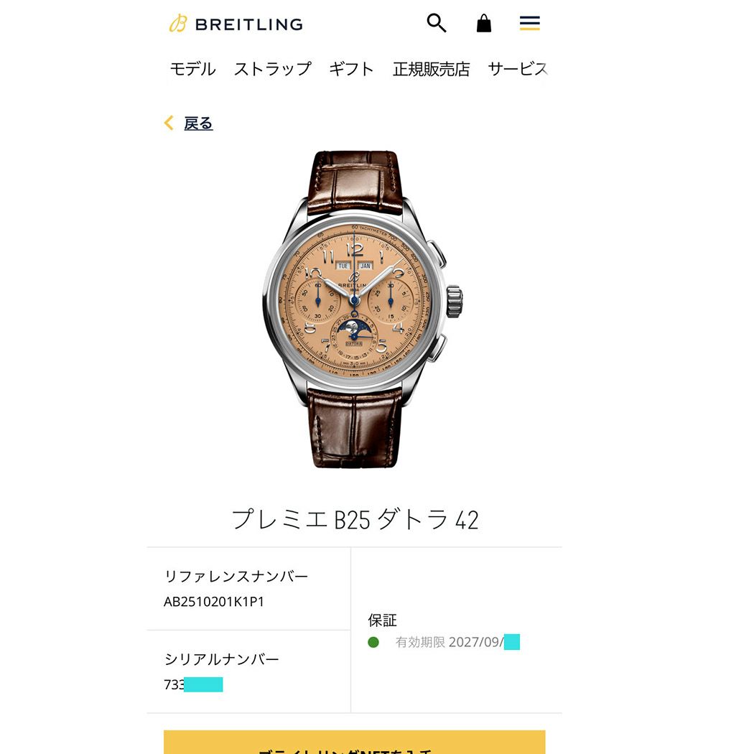The image size is (754, 754).
Task: Click the プレミエ B25 ダトラ 42 title
Action: [x=355, y=520]
